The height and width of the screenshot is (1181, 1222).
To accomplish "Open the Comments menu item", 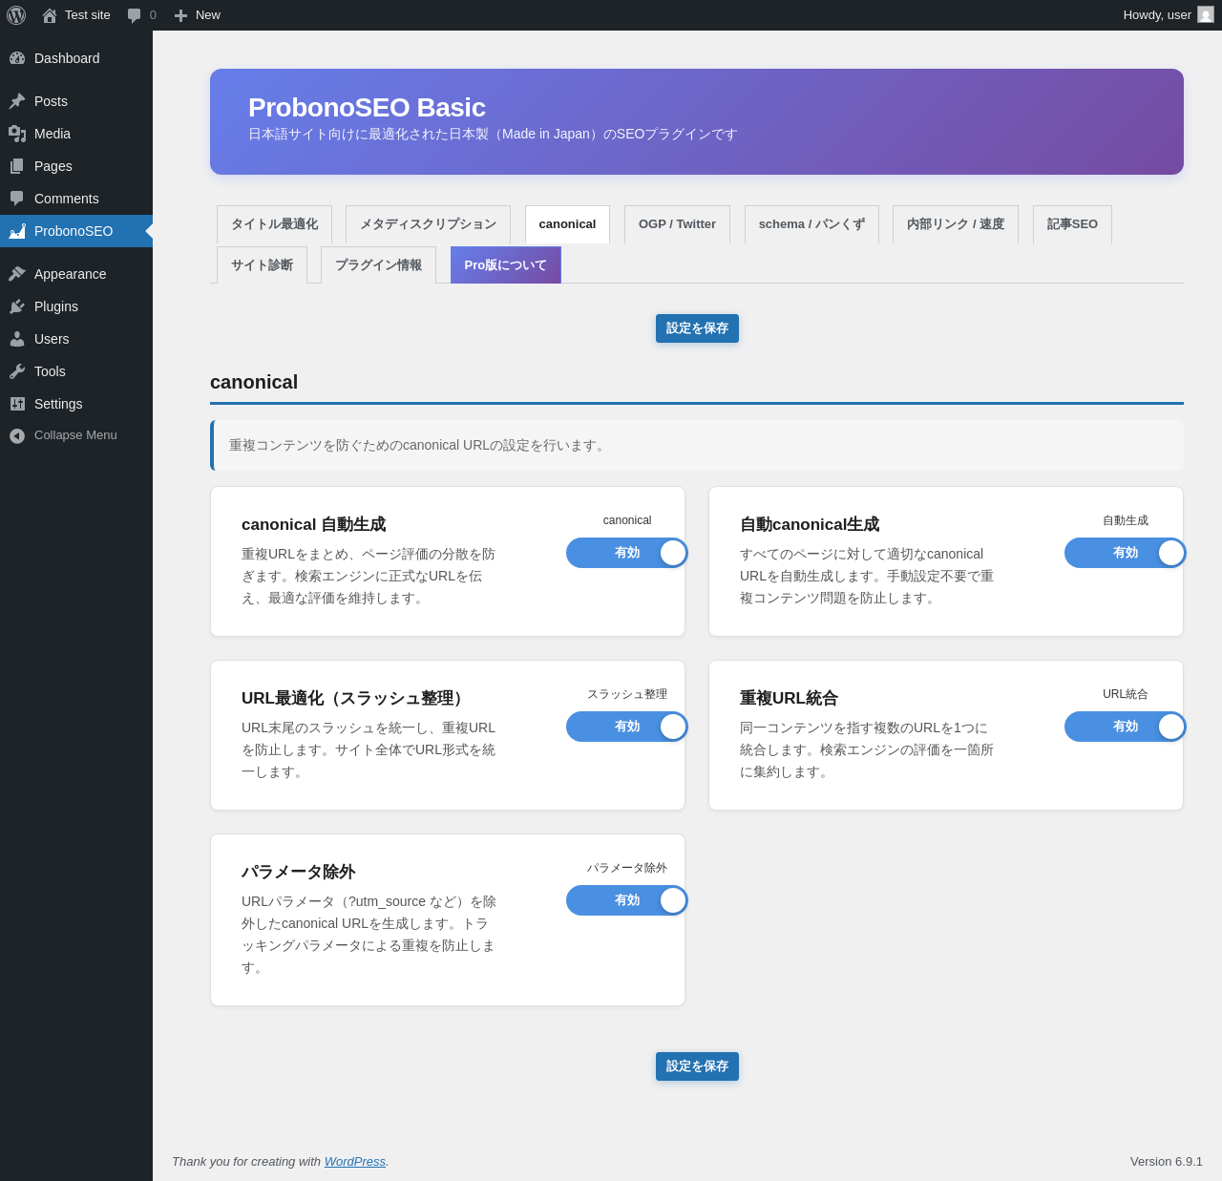I will [76, 199].
